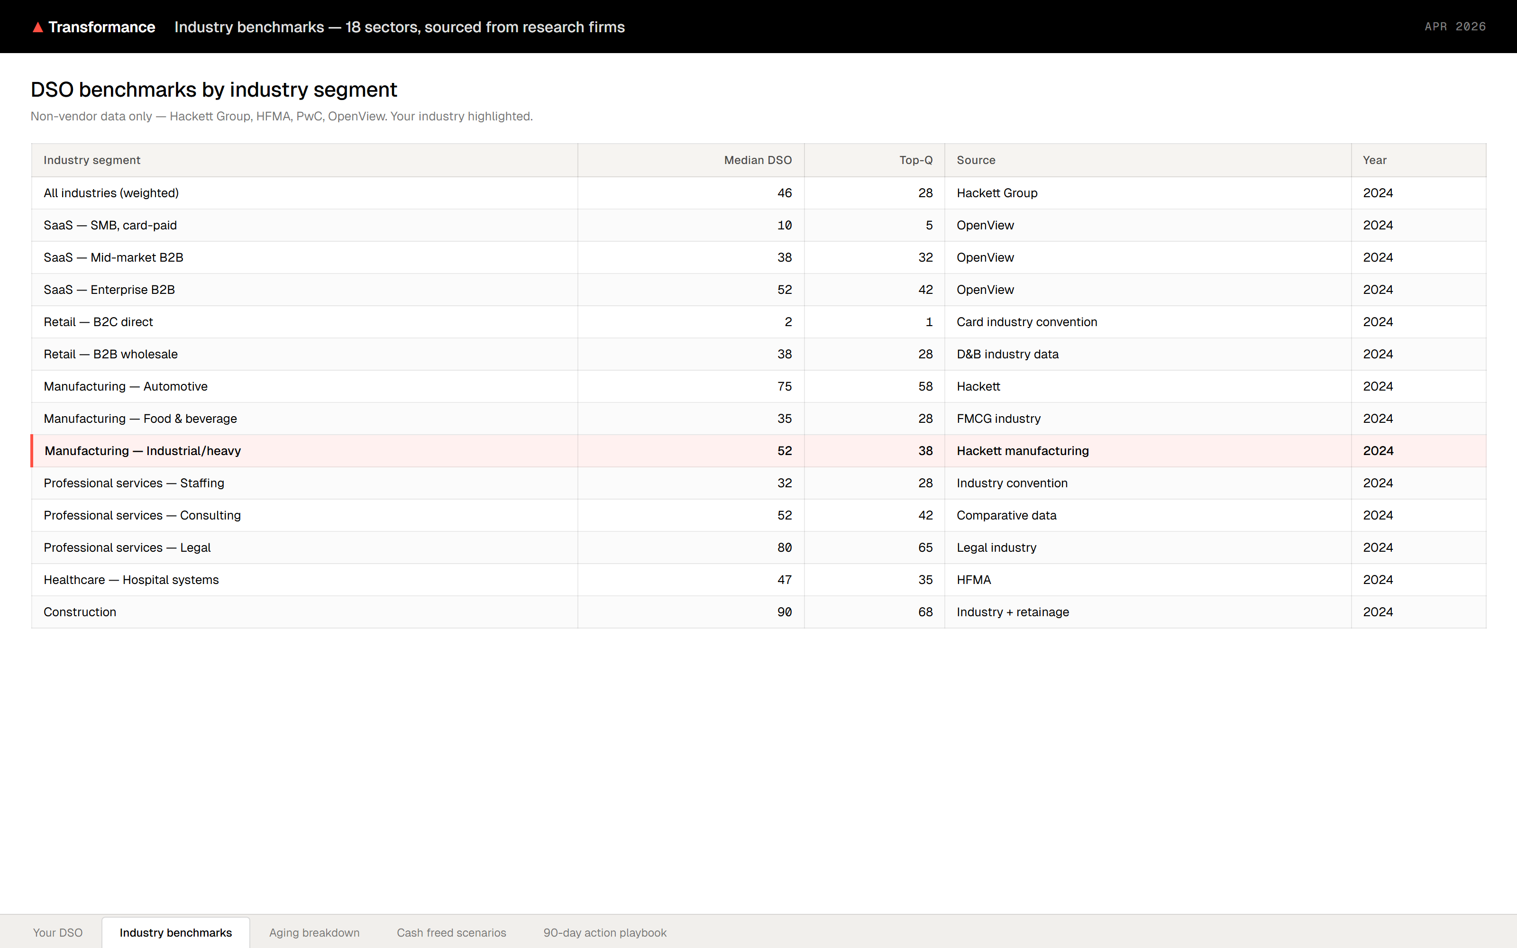Sort by the Top-Q column header

[915, 160]
